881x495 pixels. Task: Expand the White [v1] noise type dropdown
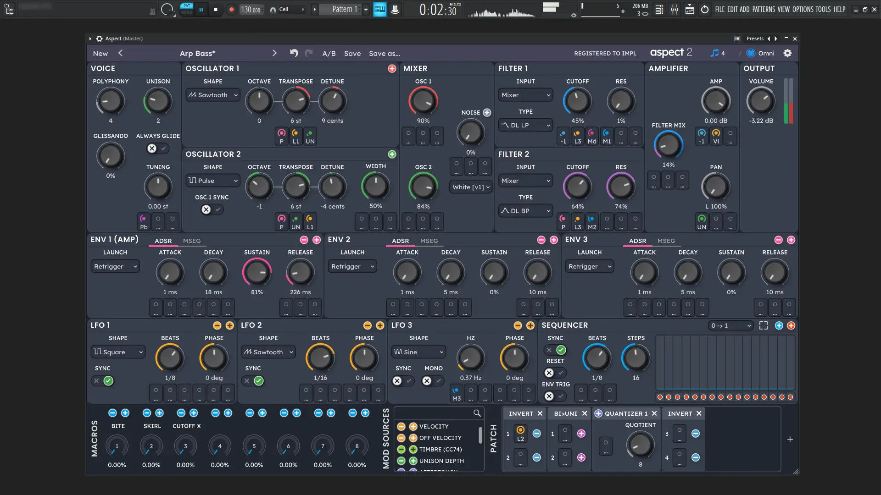[470, 187]
